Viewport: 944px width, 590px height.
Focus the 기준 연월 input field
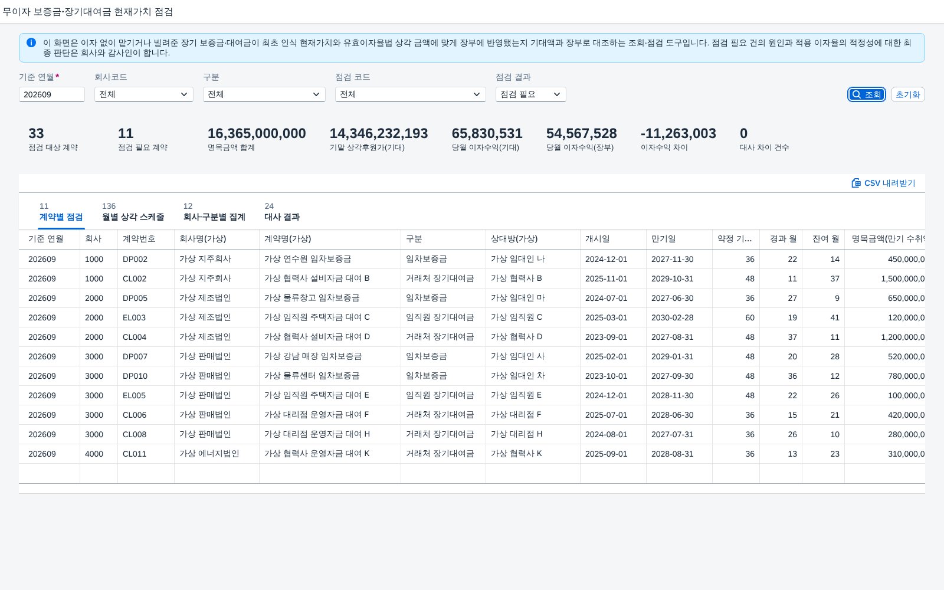click(x=52, y=94)
